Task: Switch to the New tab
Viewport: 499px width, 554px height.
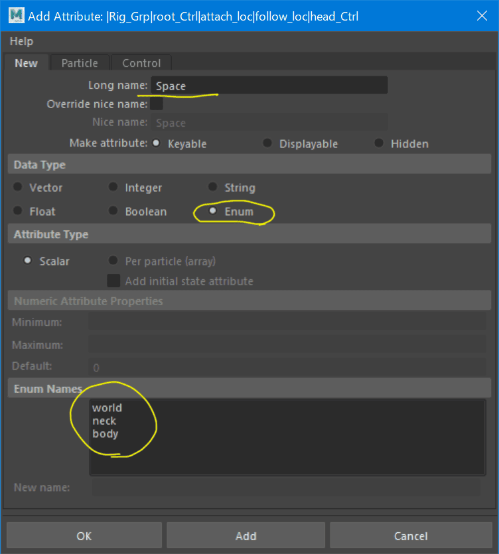Action: [26, 63]
